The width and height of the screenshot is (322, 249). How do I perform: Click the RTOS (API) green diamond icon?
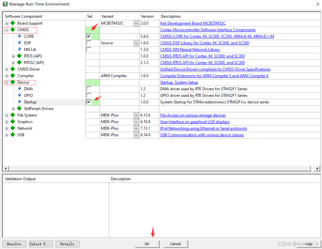19,56
